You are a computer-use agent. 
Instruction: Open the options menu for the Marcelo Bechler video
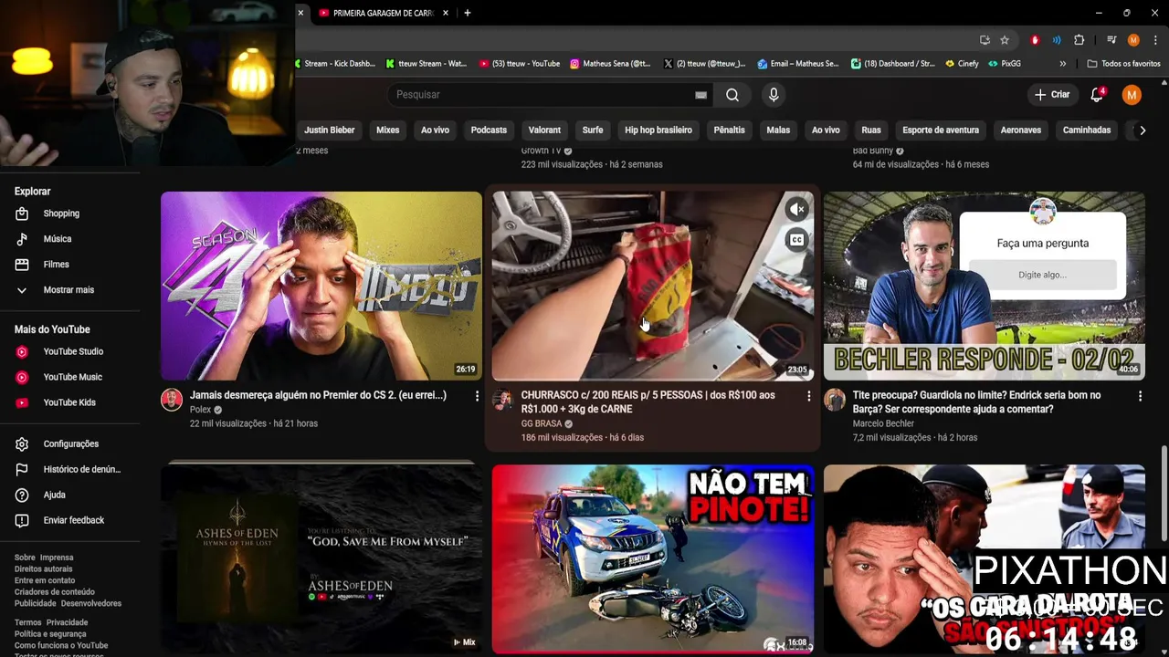tap(1140, 396)
